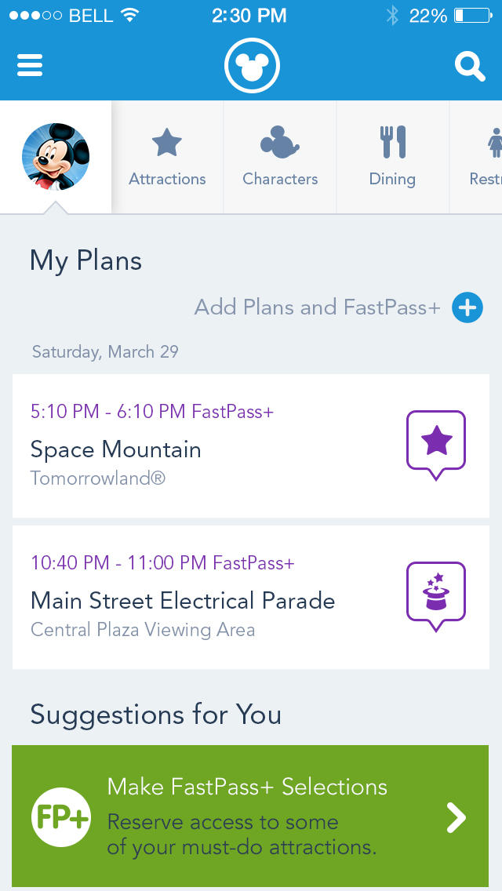Select the Mickey Mouse avatar tab
This screenshot has width=502, height=891.
click(56, 157)
